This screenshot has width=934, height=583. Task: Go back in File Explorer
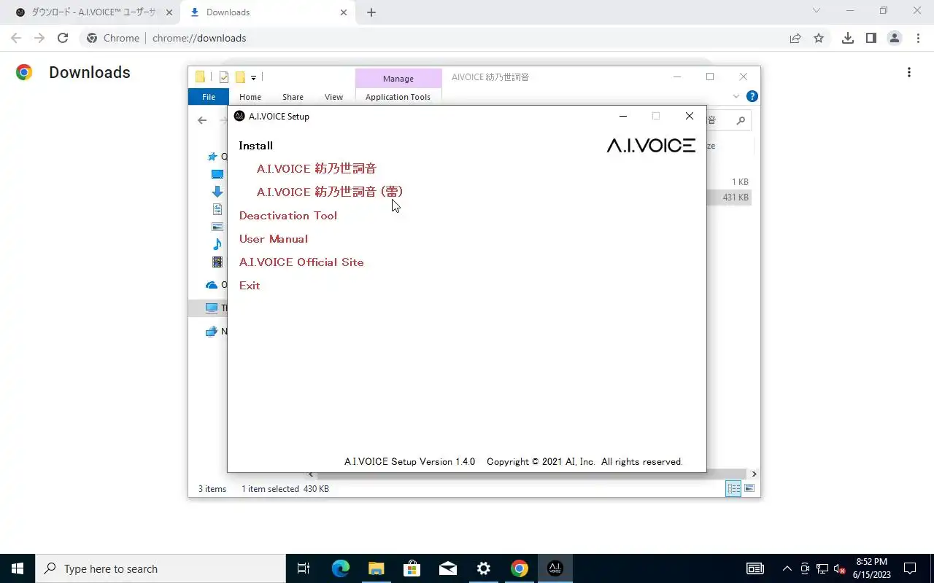click(x=202, y=120)
